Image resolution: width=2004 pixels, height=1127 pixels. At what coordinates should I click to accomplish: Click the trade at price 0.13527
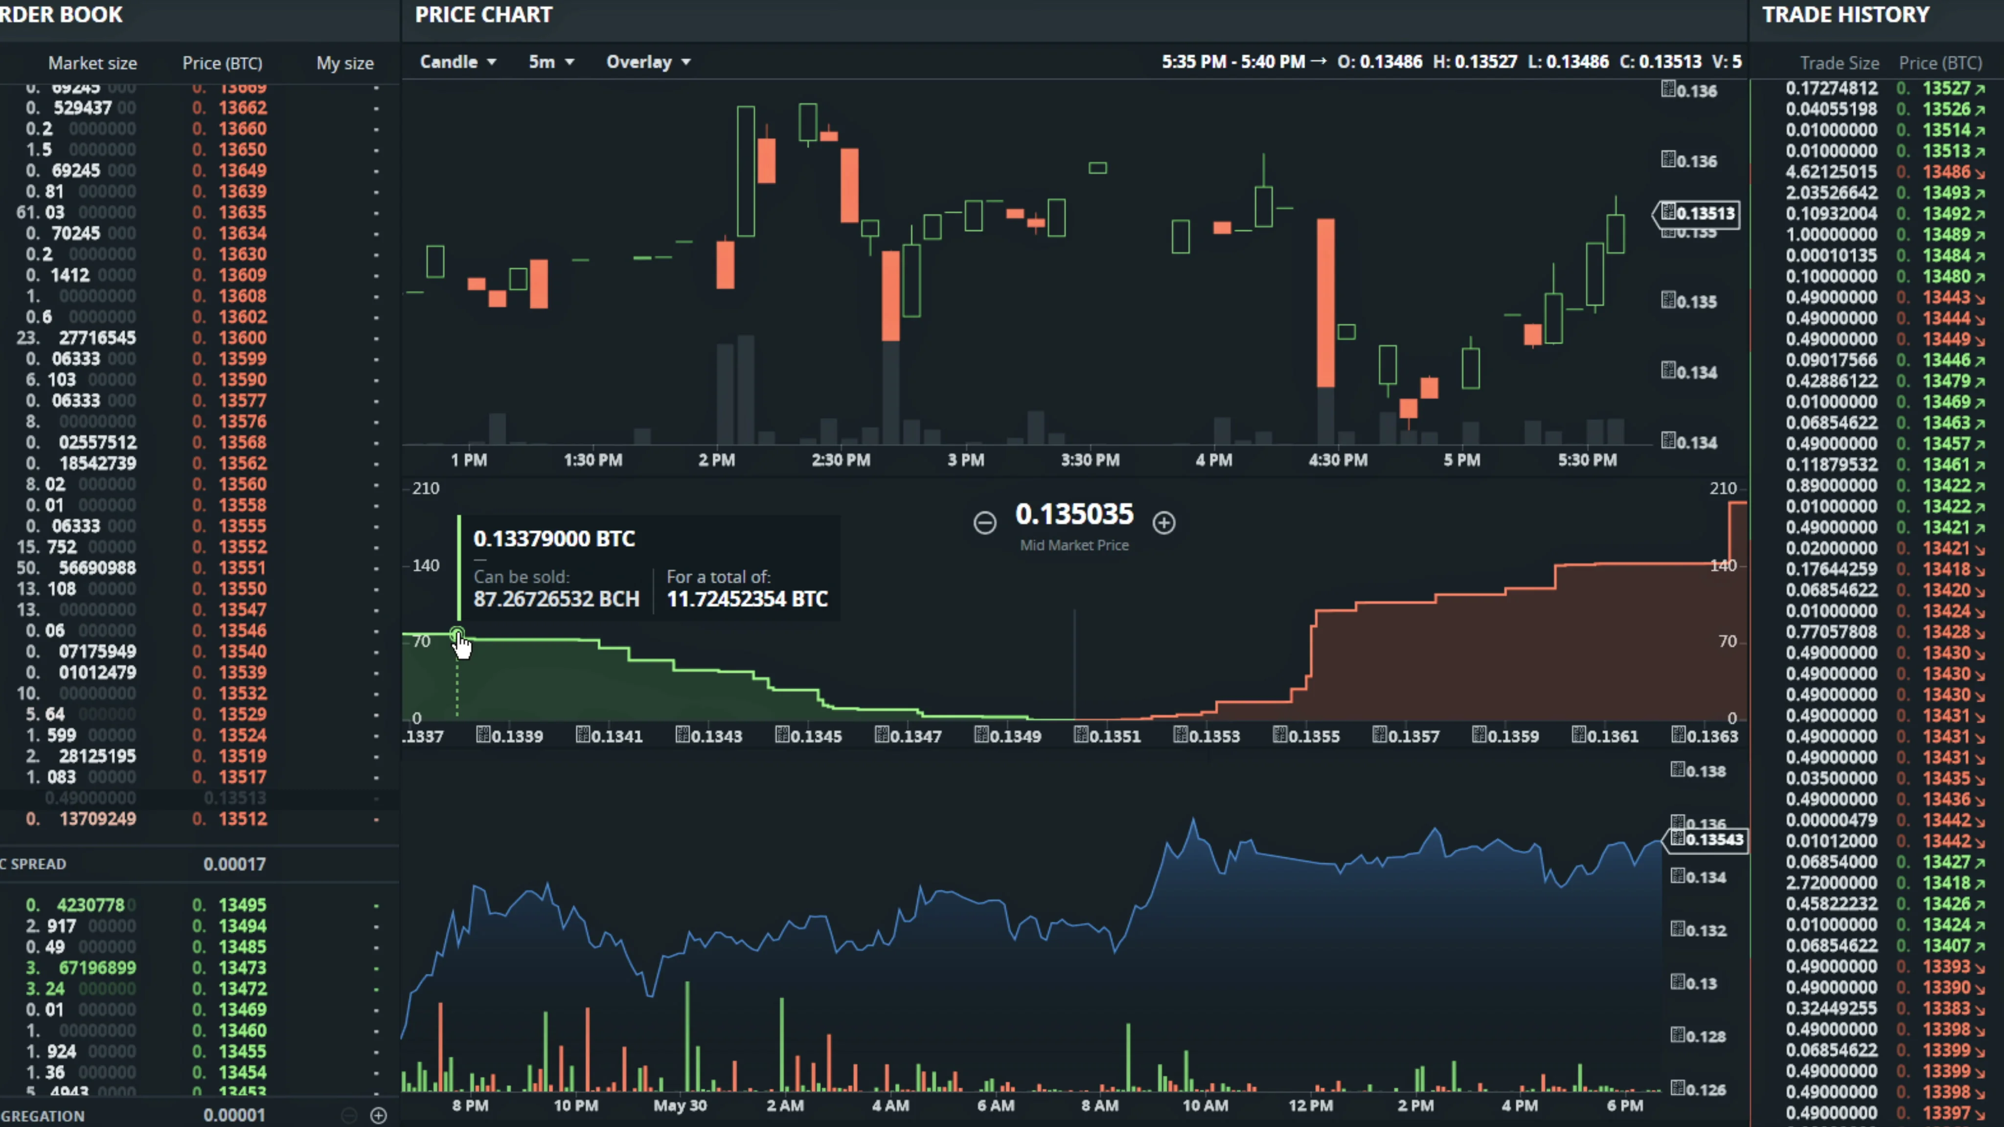click(x=1878, y=89)
